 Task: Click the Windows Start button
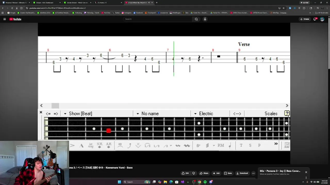click(119, 182)
